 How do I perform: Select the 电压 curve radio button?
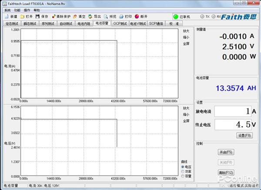pos(183,167)
